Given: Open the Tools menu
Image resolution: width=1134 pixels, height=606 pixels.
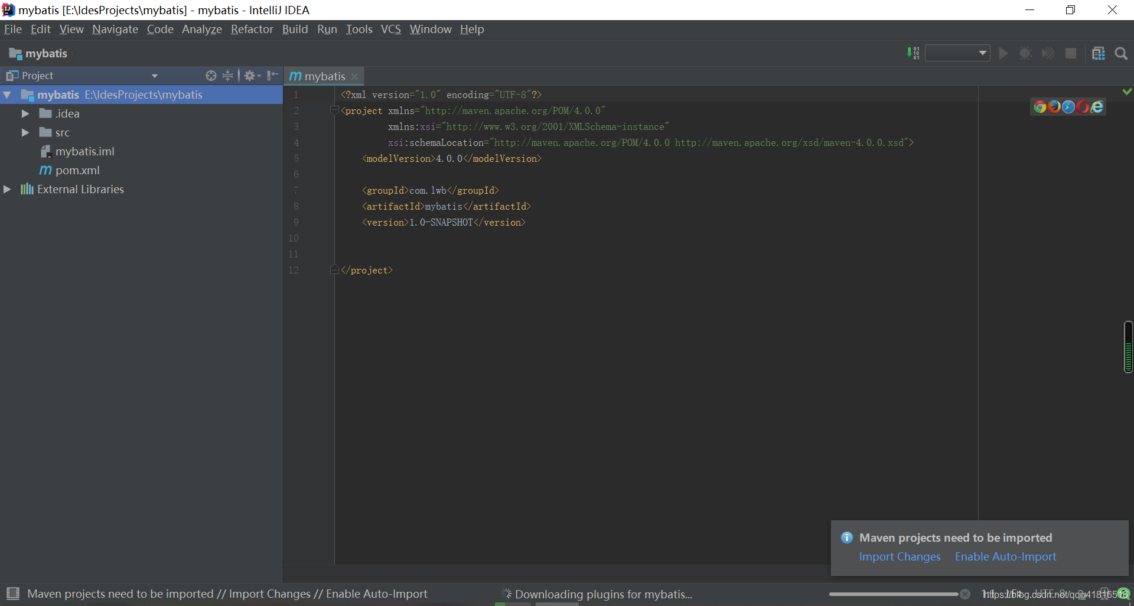Looking at the screenshot, I should point(359,29).
